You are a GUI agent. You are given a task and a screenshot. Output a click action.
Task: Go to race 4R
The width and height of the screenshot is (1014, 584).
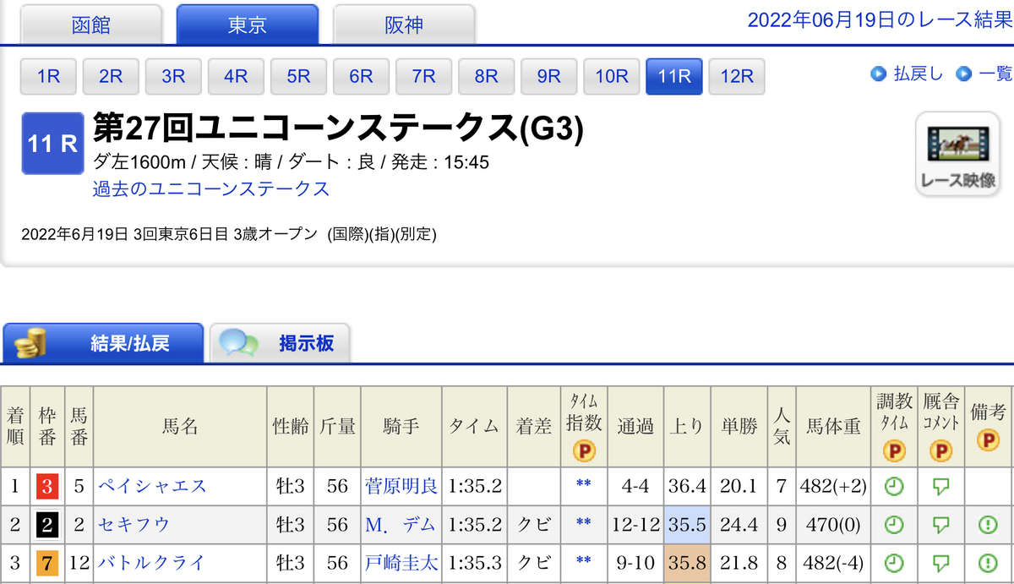click(x=237, y=76)
